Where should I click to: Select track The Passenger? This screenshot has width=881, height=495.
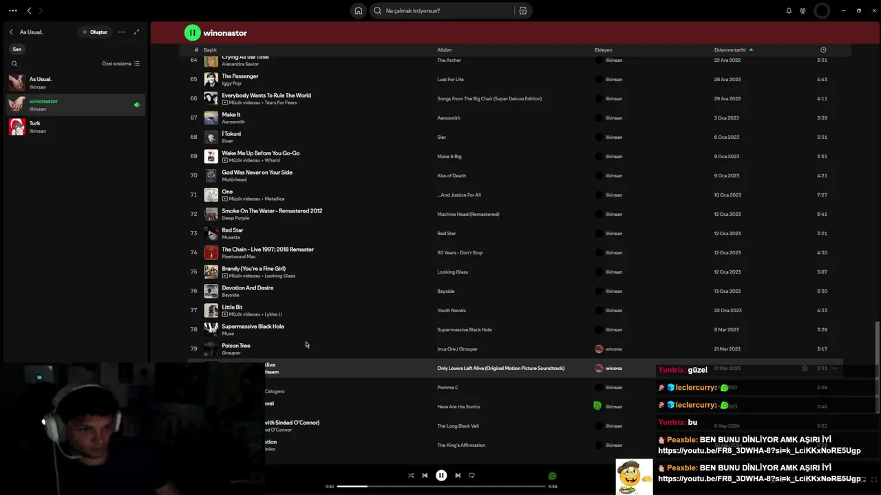240,76
